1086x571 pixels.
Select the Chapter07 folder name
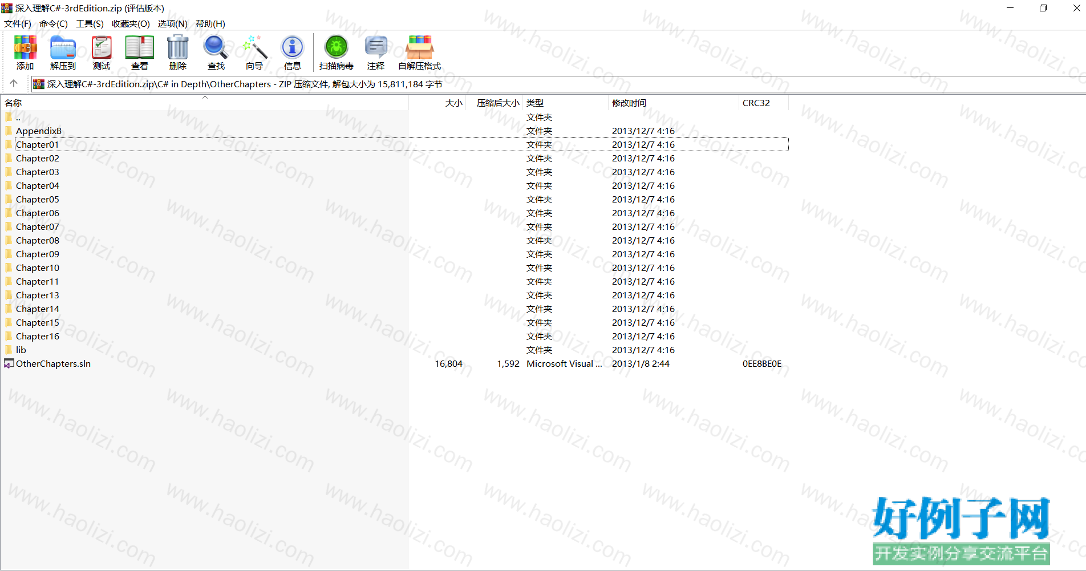click(x=38, y=226)
